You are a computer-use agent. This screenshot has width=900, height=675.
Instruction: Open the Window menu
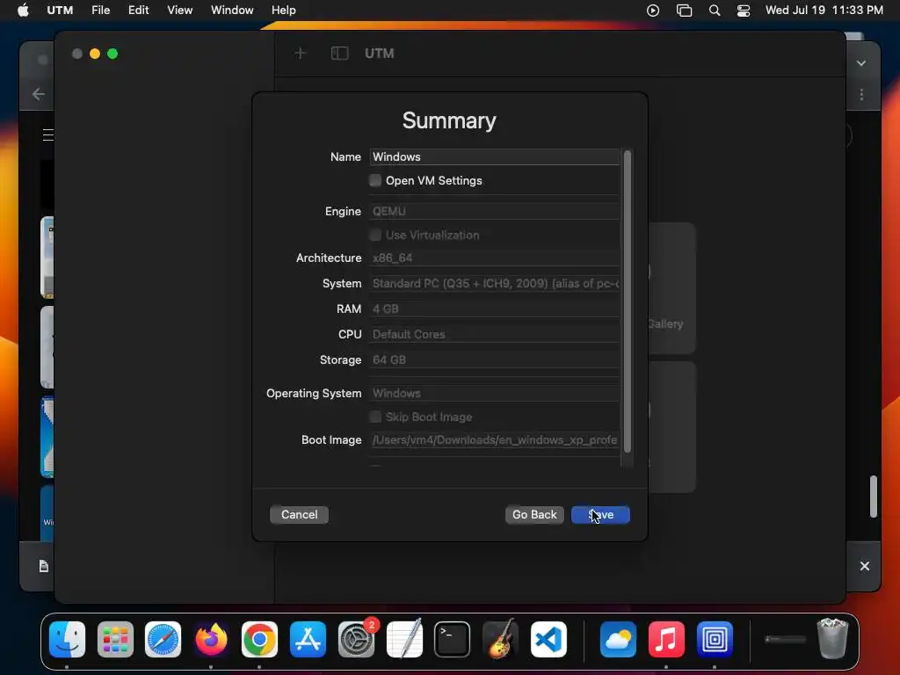232,10
